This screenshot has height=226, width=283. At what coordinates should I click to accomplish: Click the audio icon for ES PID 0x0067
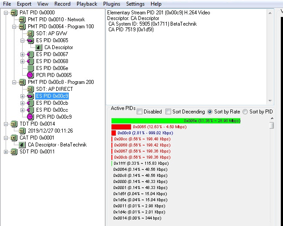(x=30, y=54)
